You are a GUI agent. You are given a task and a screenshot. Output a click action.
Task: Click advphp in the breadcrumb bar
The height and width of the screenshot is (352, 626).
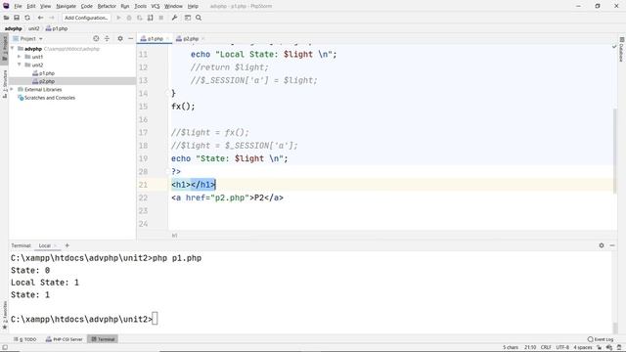[13, 28]
